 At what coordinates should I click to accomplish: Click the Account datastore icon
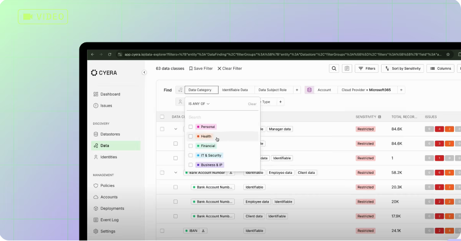pos(309,90)
